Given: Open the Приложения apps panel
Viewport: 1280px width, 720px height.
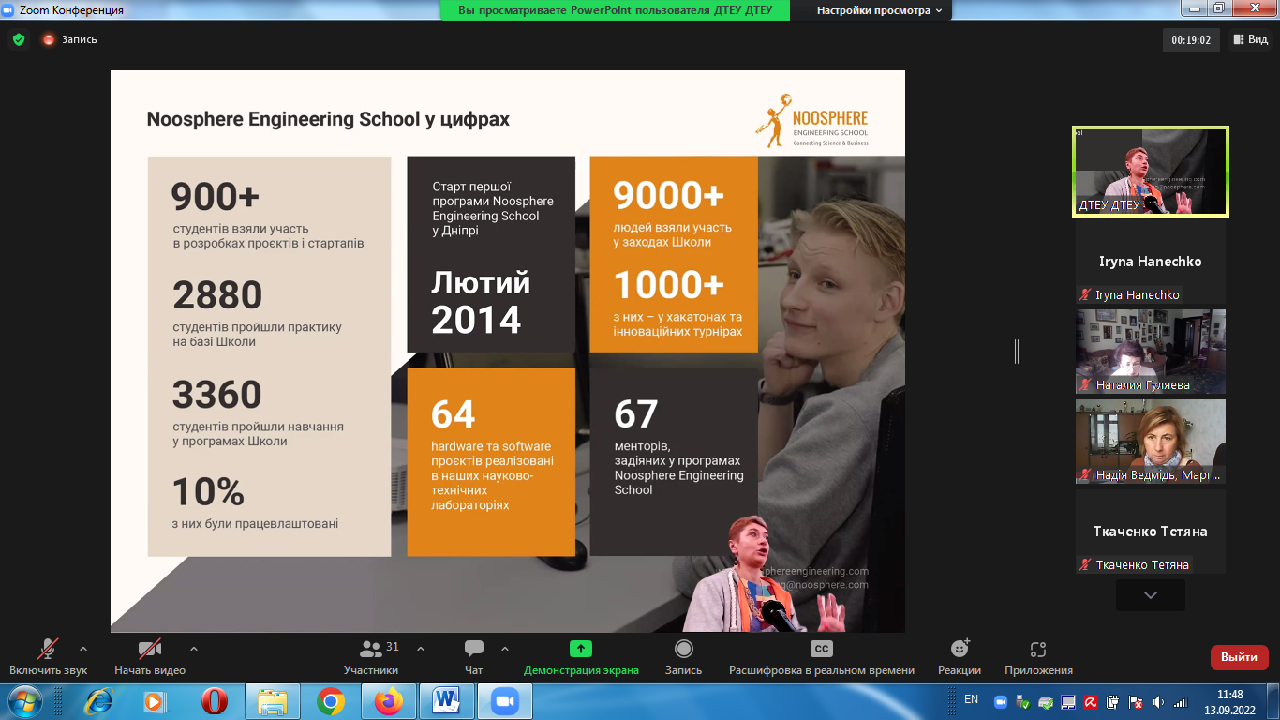Looking at the screenshot, I should [1038, 657].
